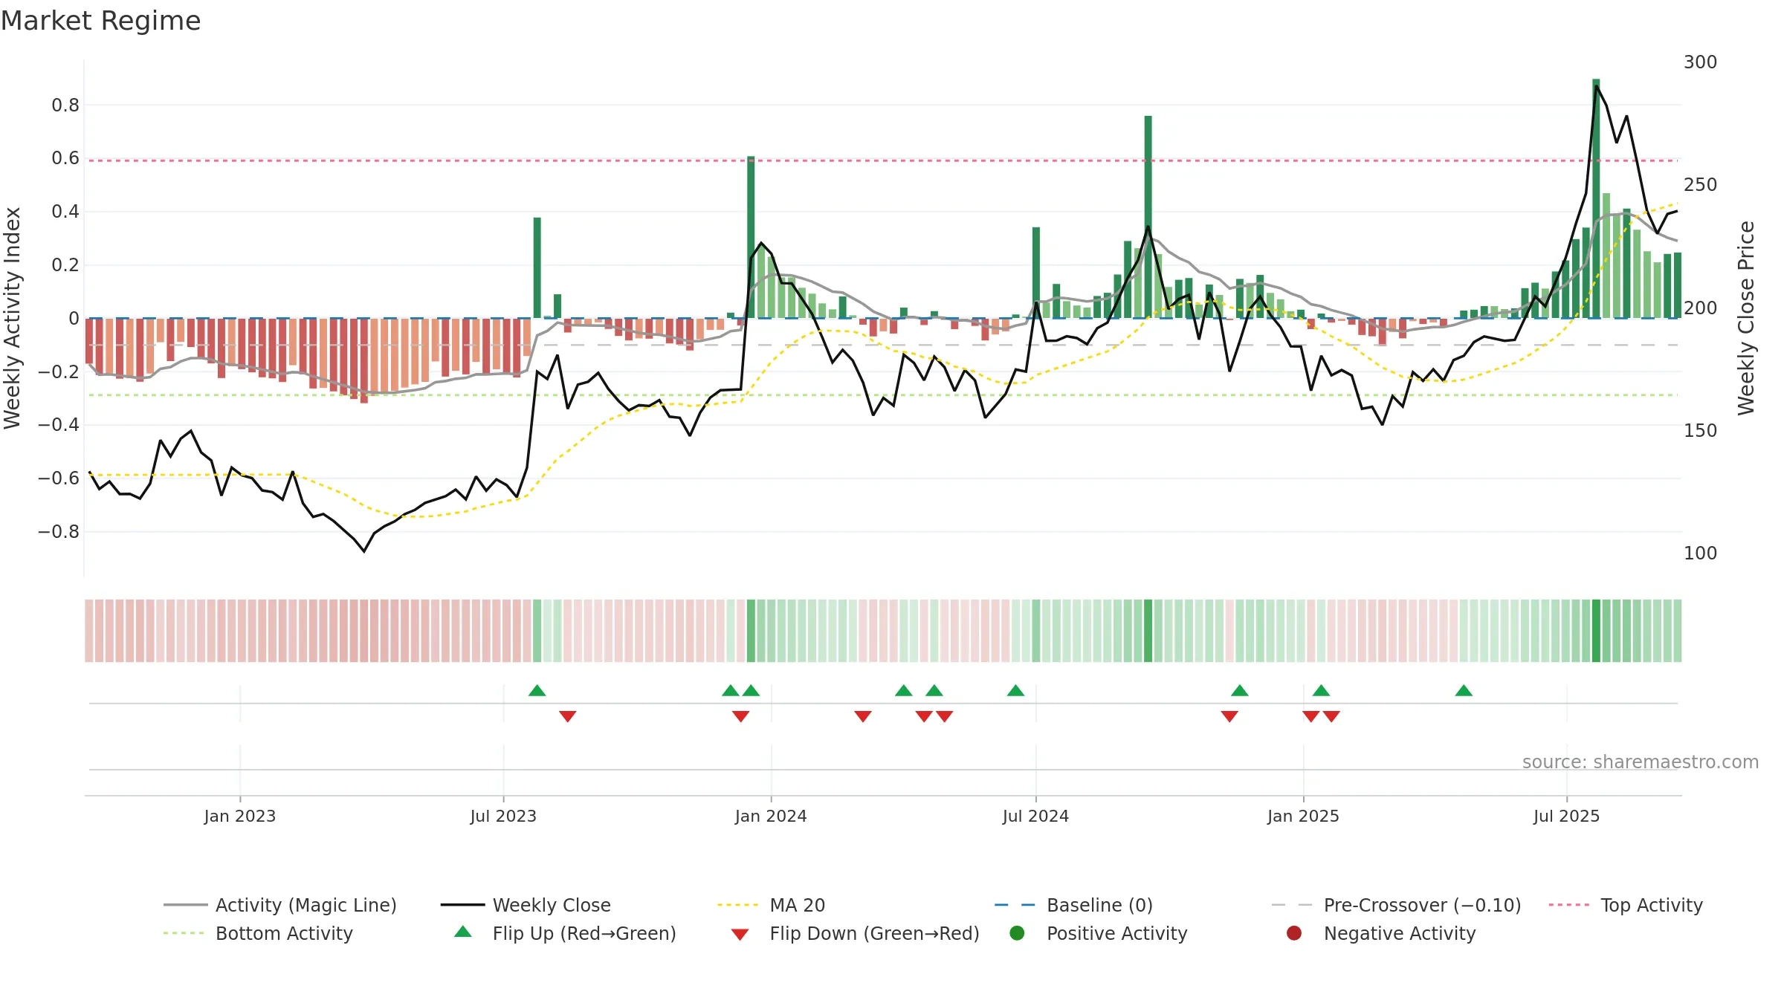Click the dark green heatmap cell of 2025 peak
This screenshot has width=1784, height=1003.
coord(1596,631)
